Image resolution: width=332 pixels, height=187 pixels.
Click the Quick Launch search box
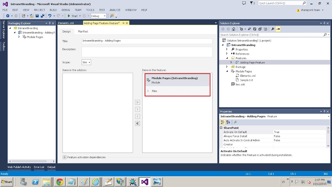pyautogui.click(x=280, y=3)
